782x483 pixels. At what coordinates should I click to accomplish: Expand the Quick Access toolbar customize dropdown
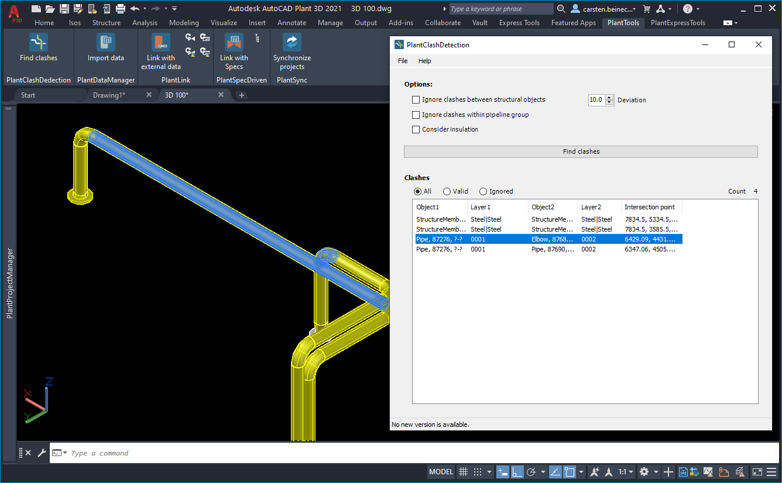[174, 9]
